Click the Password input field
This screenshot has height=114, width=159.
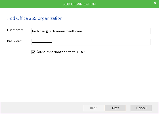pyautogui.click(x=91, y=42)
